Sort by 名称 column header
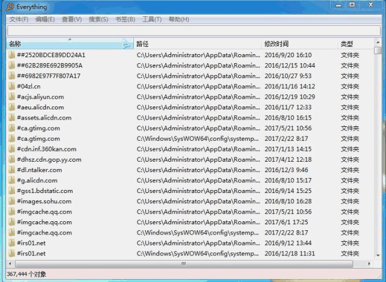The image size is (386, 282). pos(70,44)
